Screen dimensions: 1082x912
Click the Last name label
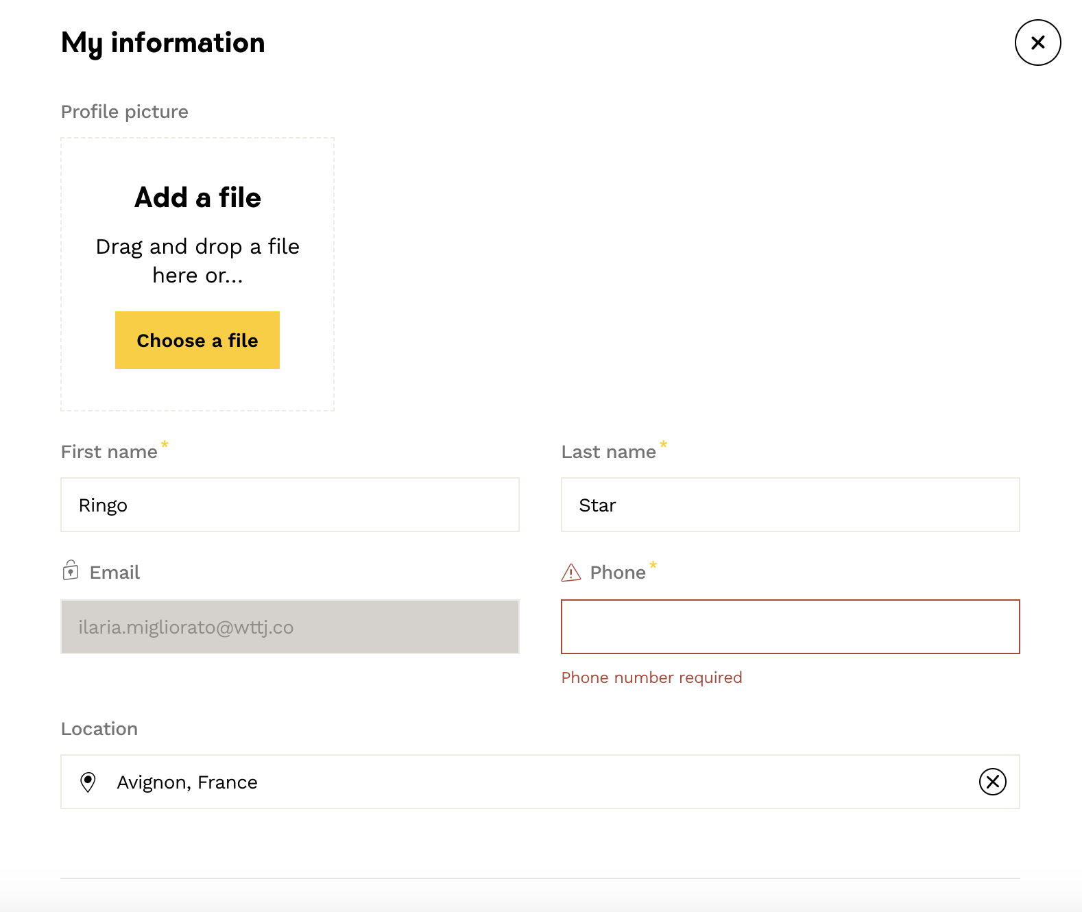click(x=608, y=452)
